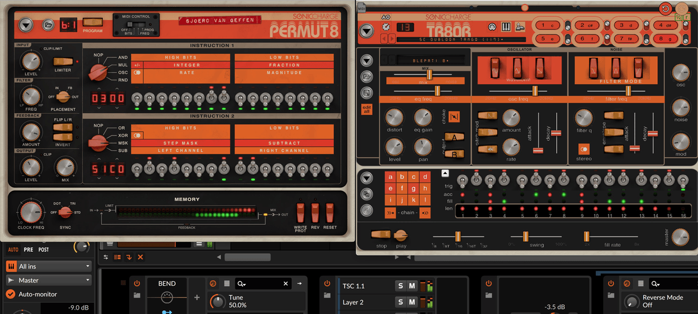Select TR80R voice pad 1 c
The width and height of the screenshot is (698, 314).
pos(547,25)
